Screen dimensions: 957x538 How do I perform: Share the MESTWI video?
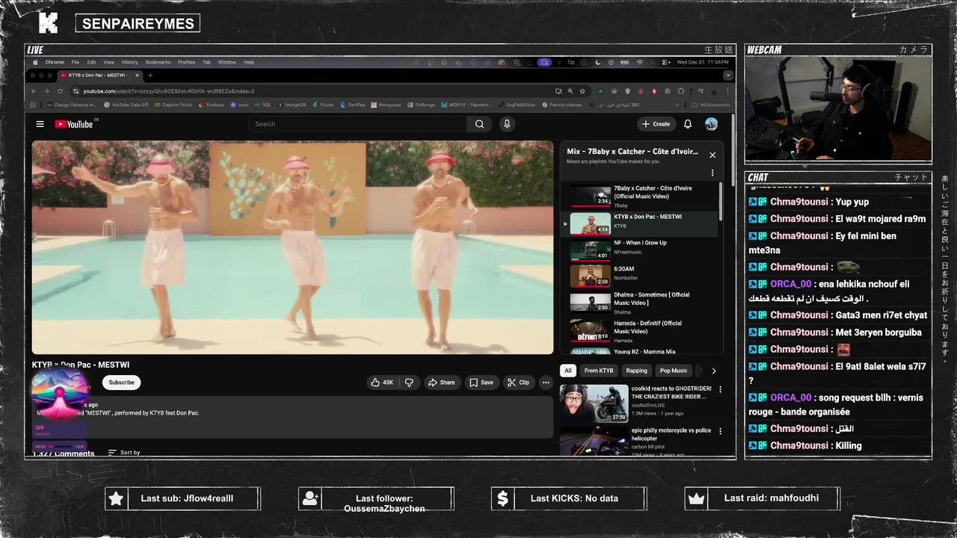click(x=441, y=383)
